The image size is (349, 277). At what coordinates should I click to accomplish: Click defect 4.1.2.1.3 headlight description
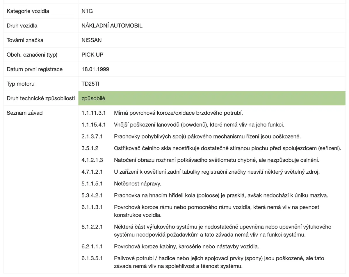pos(217,160)
